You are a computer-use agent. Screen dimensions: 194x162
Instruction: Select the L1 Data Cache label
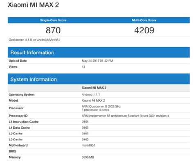19,128
